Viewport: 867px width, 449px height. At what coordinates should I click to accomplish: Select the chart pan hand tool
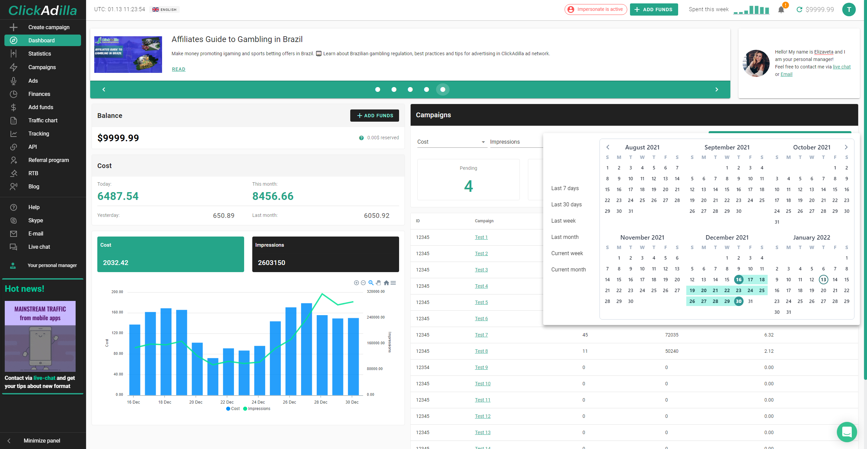coord(378,283)
